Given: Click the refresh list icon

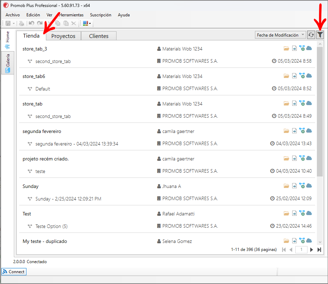Looking at the screenshot, I should (x=311, y=35).
